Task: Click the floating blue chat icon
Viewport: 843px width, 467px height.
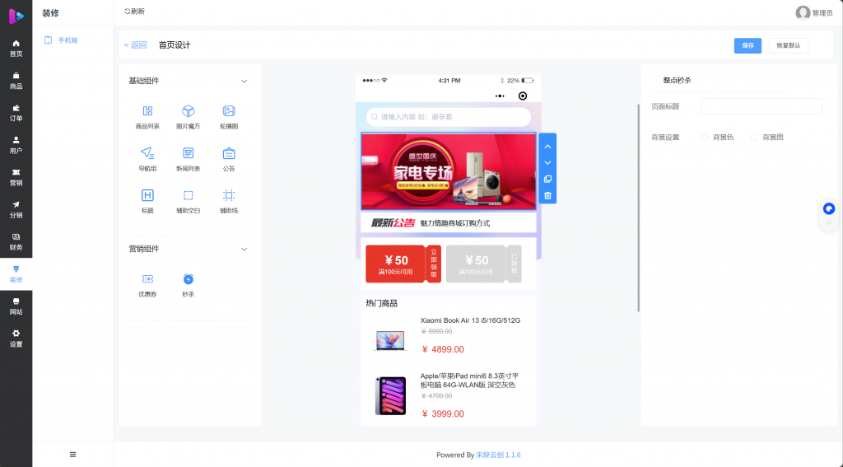Action: pos(829,208)
